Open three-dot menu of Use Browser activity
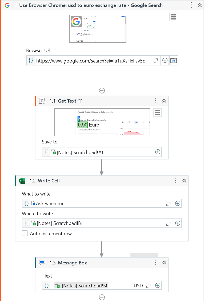204x301 pixels. click(x=191, y=5)
